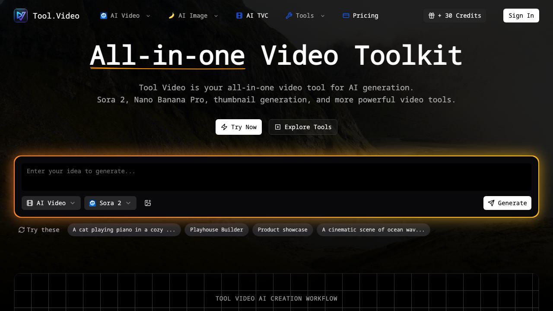This screenshot has height=311, width=553.
Task: Click the Try these label
Action: (x=43, y=230)
